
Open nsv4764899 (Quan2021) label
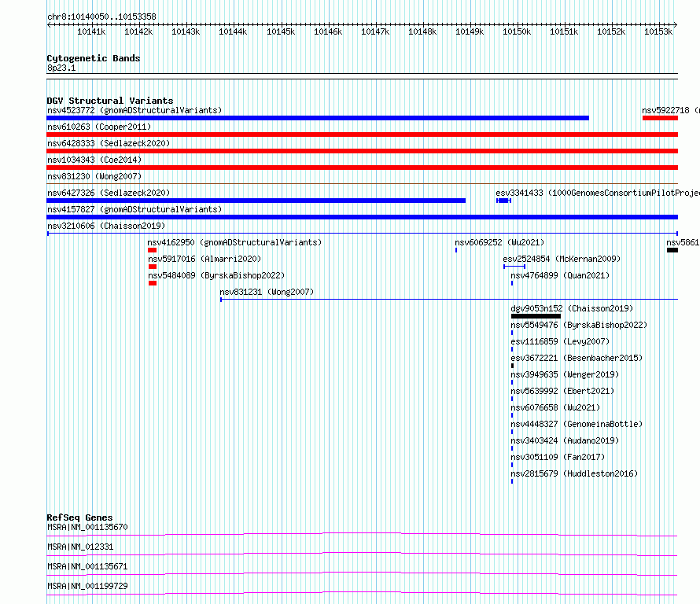pyautogui.click(x=560, y=275)
